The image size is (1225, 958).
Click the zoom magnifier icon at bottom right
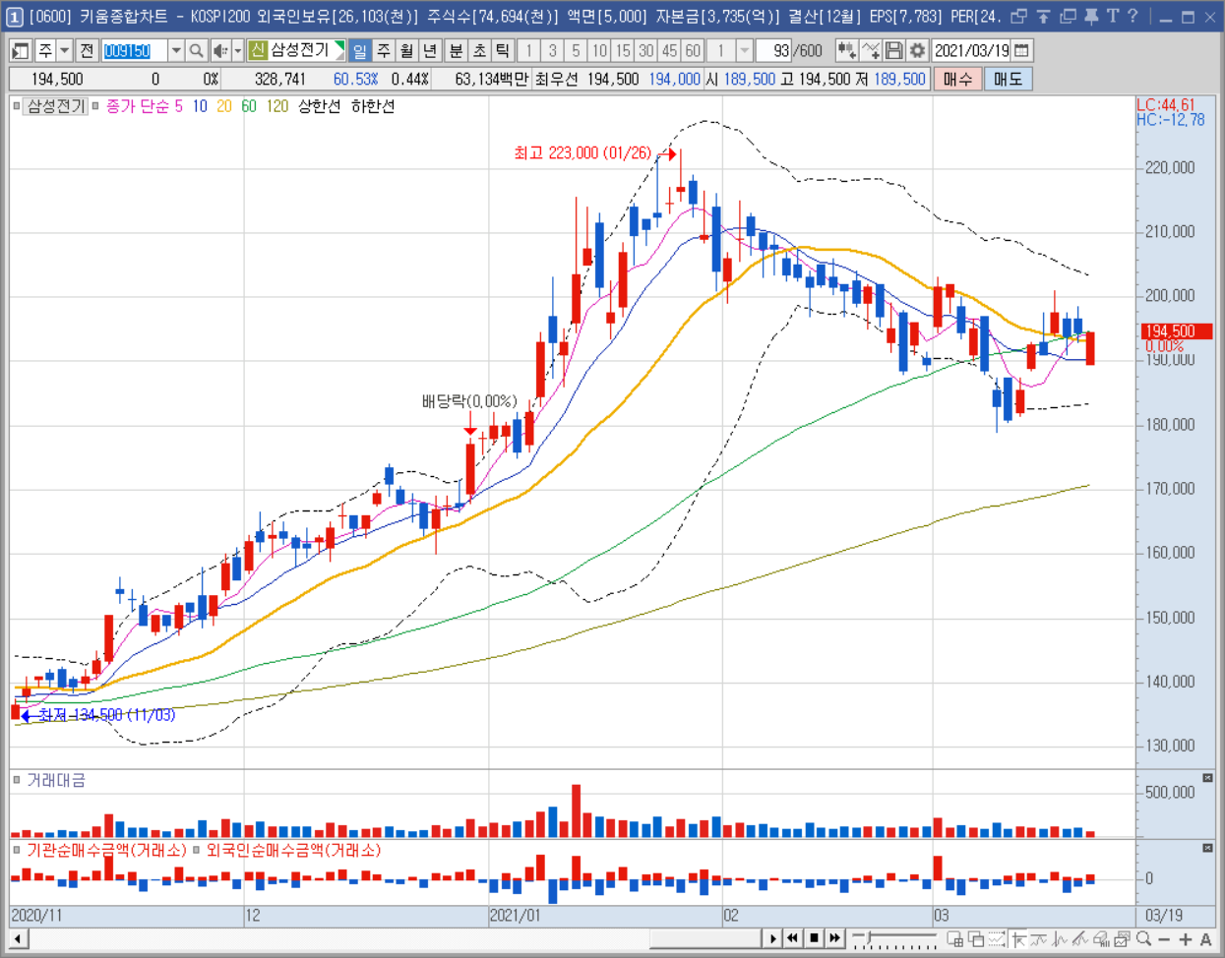point(1143,939)
